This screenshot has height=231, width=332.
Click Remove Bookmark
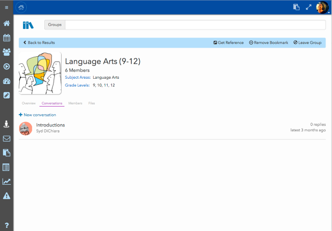(x=268, y=42)
